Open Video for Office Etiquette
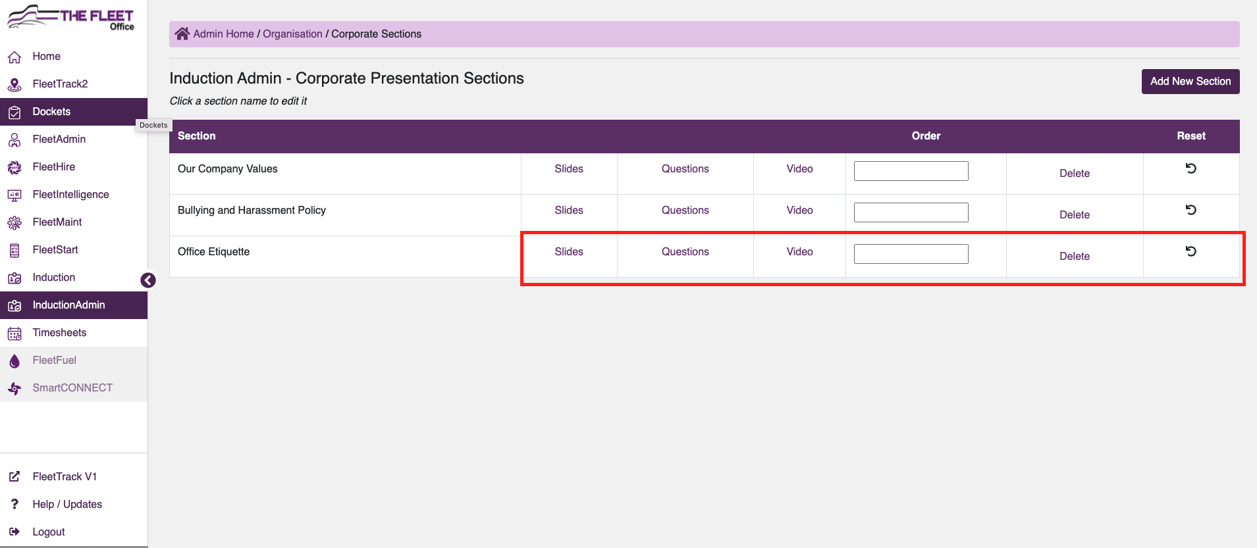 click(x=799, y=251)
